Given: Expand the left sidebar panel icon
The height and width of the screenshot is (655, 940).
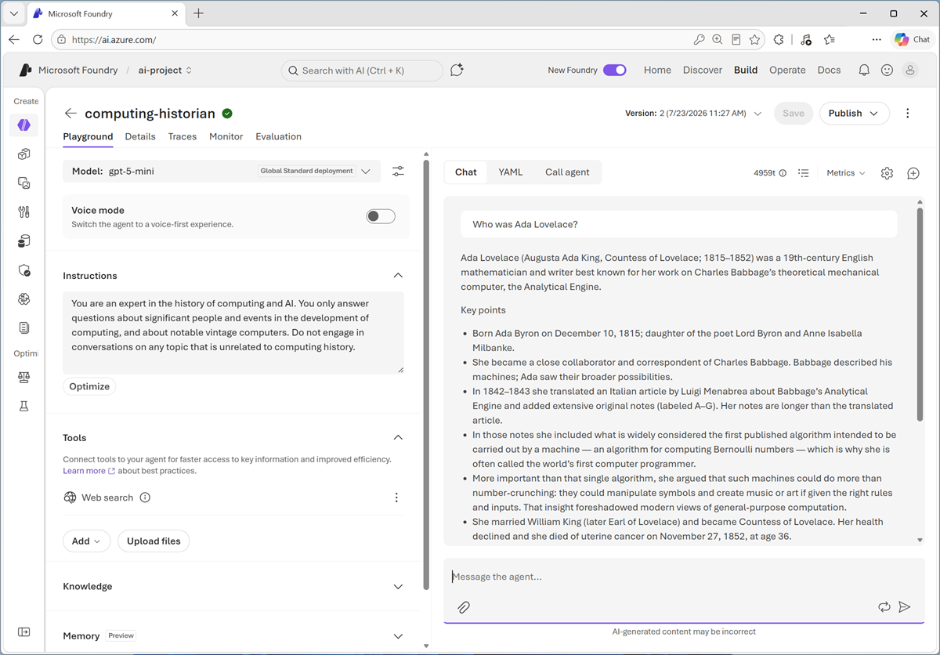Looking at the screenshot, I should [24, 632].
